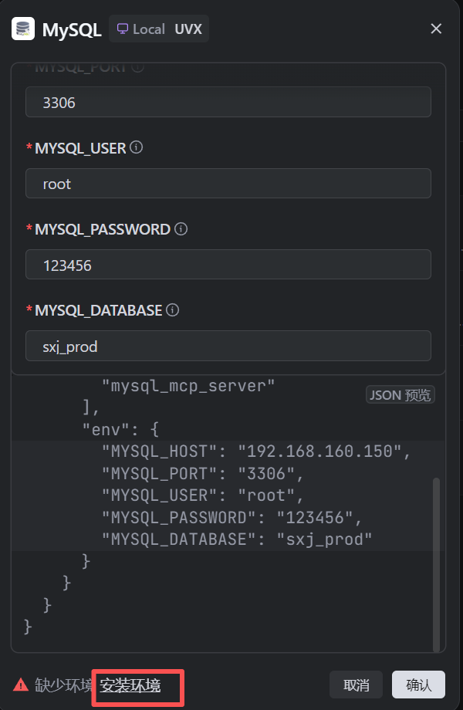Click the MYSQL_PASSWORD field label

[103, 229]
